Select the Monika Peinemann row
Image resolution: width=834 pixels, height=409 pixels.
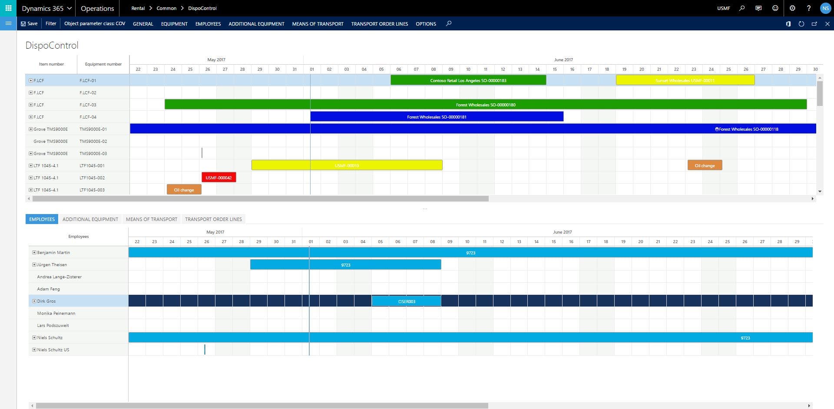point(78,313)
